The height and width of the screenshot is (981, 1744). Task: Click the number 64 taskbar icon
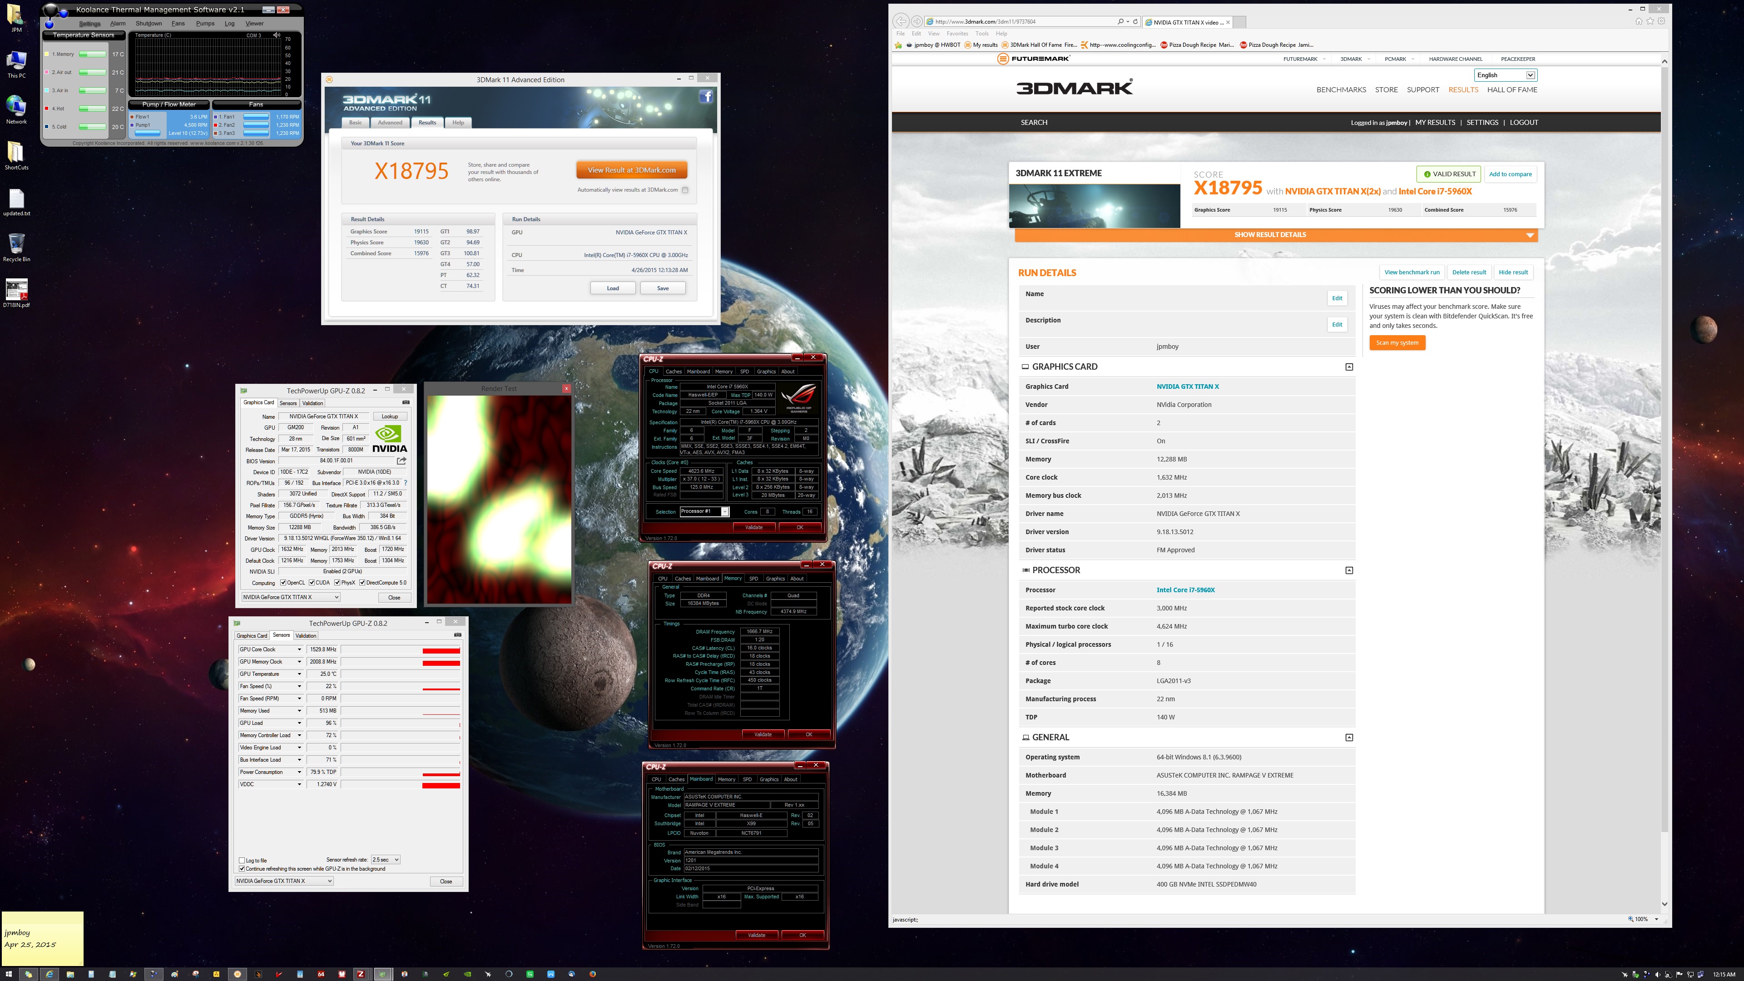[x=321, y=974]
